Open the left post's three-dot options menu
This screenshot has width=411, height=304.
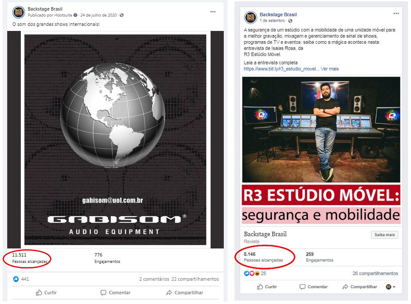(x=213, y=12)
